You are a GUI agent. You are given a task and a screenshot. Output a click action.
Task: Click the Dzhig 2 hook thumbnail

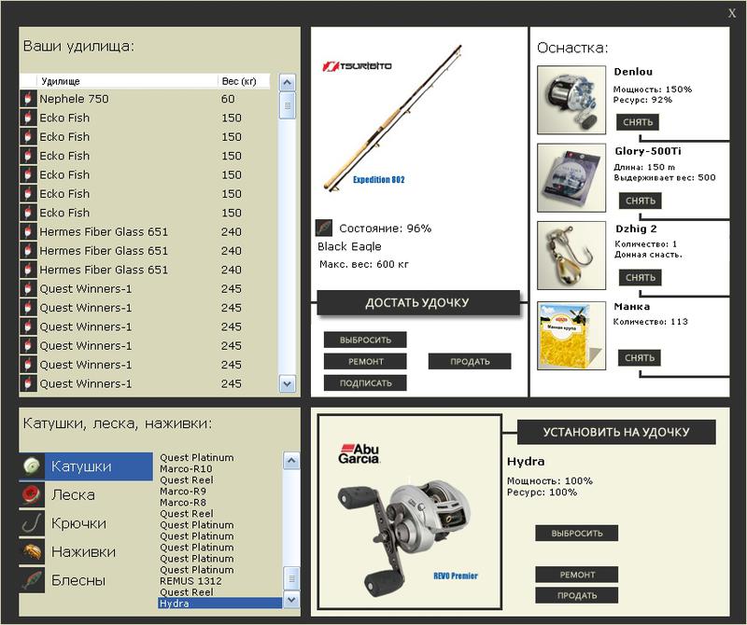point(571,256)
